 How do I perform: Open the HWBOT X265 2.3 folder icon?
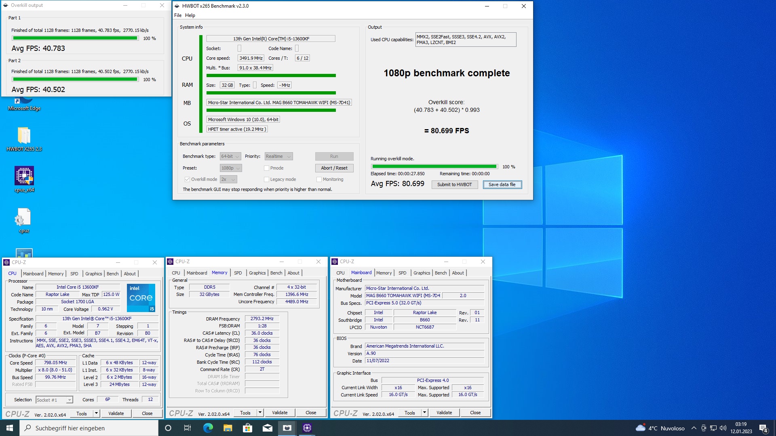tap(24, 139)
